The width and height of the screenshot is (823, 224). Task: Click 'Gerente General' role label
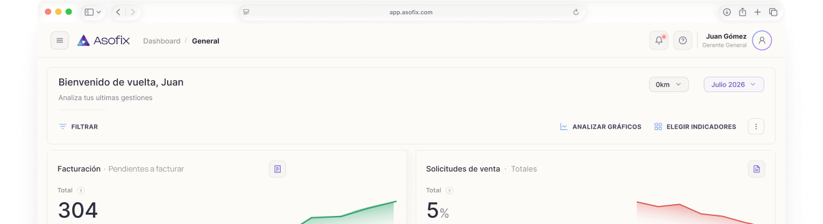point(724,45)
